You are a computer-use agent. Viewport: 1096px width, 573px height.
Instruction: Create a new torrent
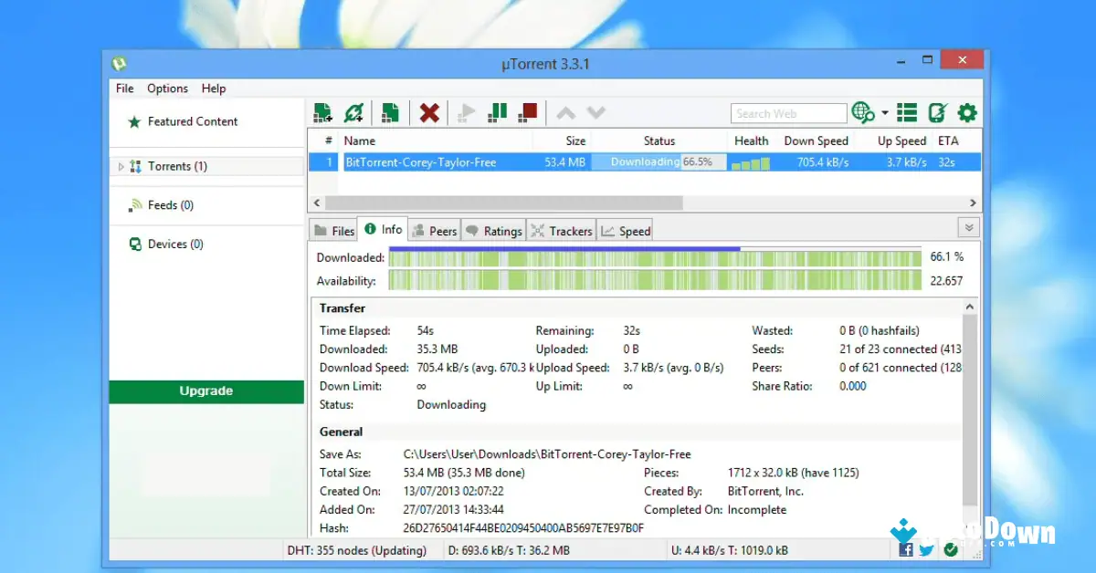pos(390,111)
